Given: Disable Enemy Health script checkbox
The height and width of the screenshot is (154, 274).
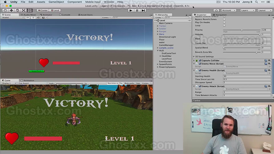Looking at the screenshot, I should coord(200,70).
